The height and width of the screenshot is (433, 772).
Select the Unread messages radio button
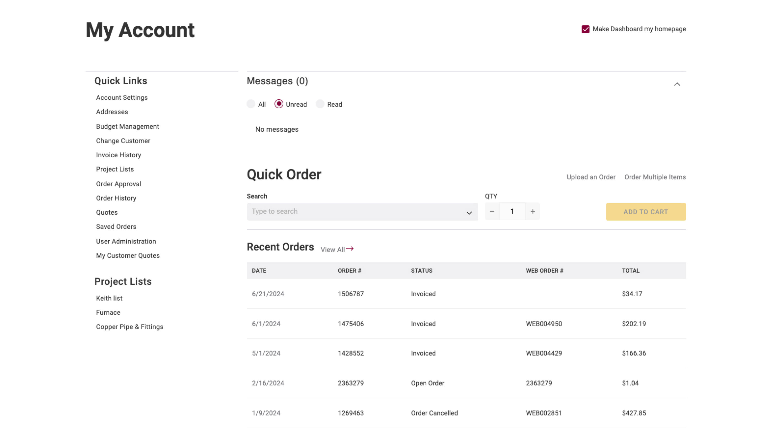click(279, 104)
